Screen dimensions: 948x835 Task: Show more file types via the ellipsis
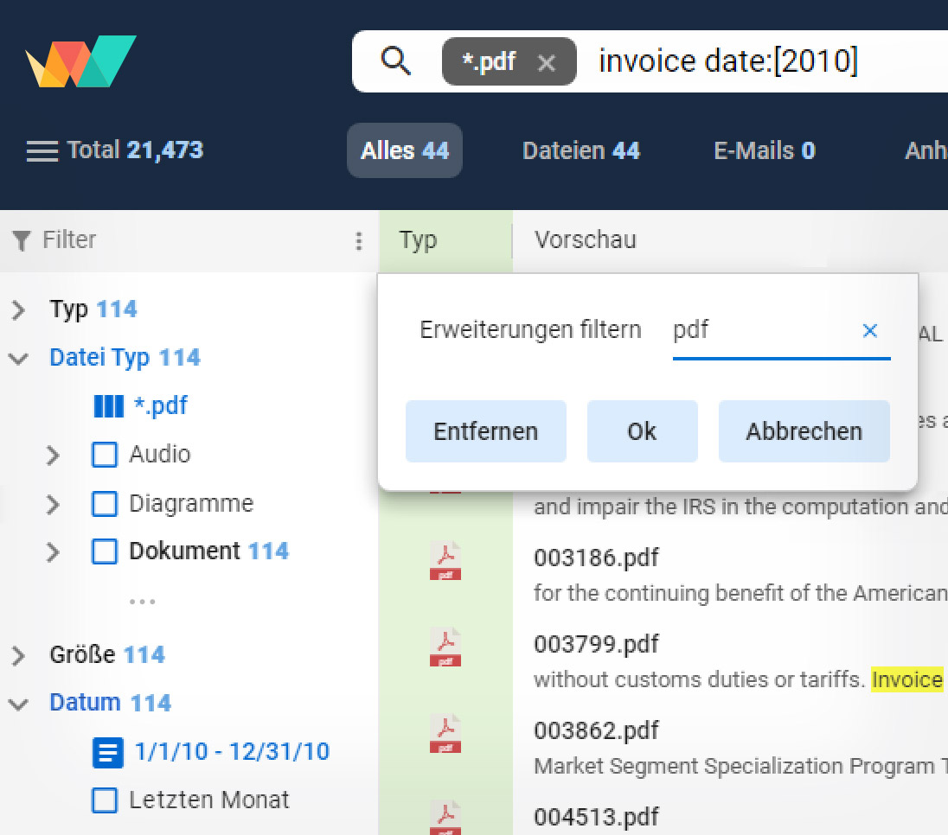[143, 601]
